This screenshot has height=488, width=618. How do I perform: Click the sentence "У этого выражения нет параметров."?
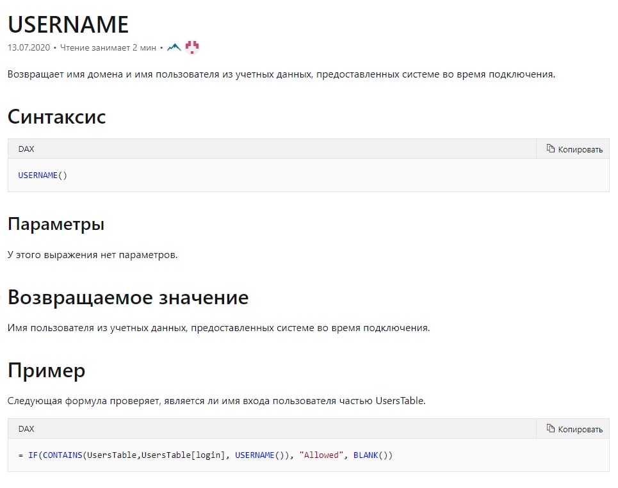[x=93, y=255]
